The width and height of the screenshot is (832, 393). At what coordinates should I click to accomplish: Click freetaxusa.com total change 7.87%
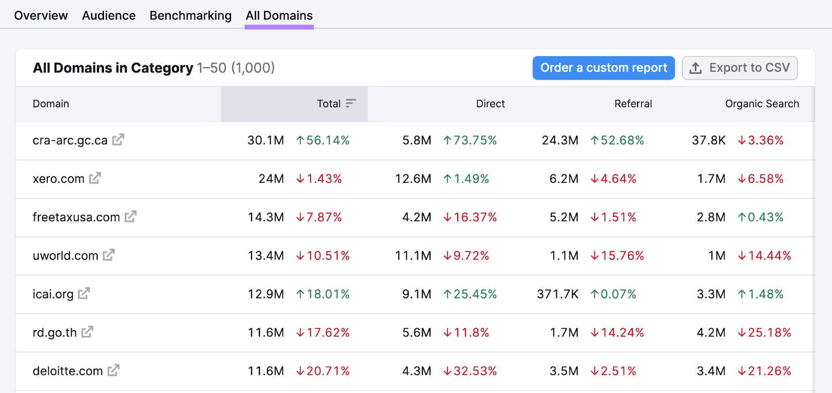pos(319,217)
